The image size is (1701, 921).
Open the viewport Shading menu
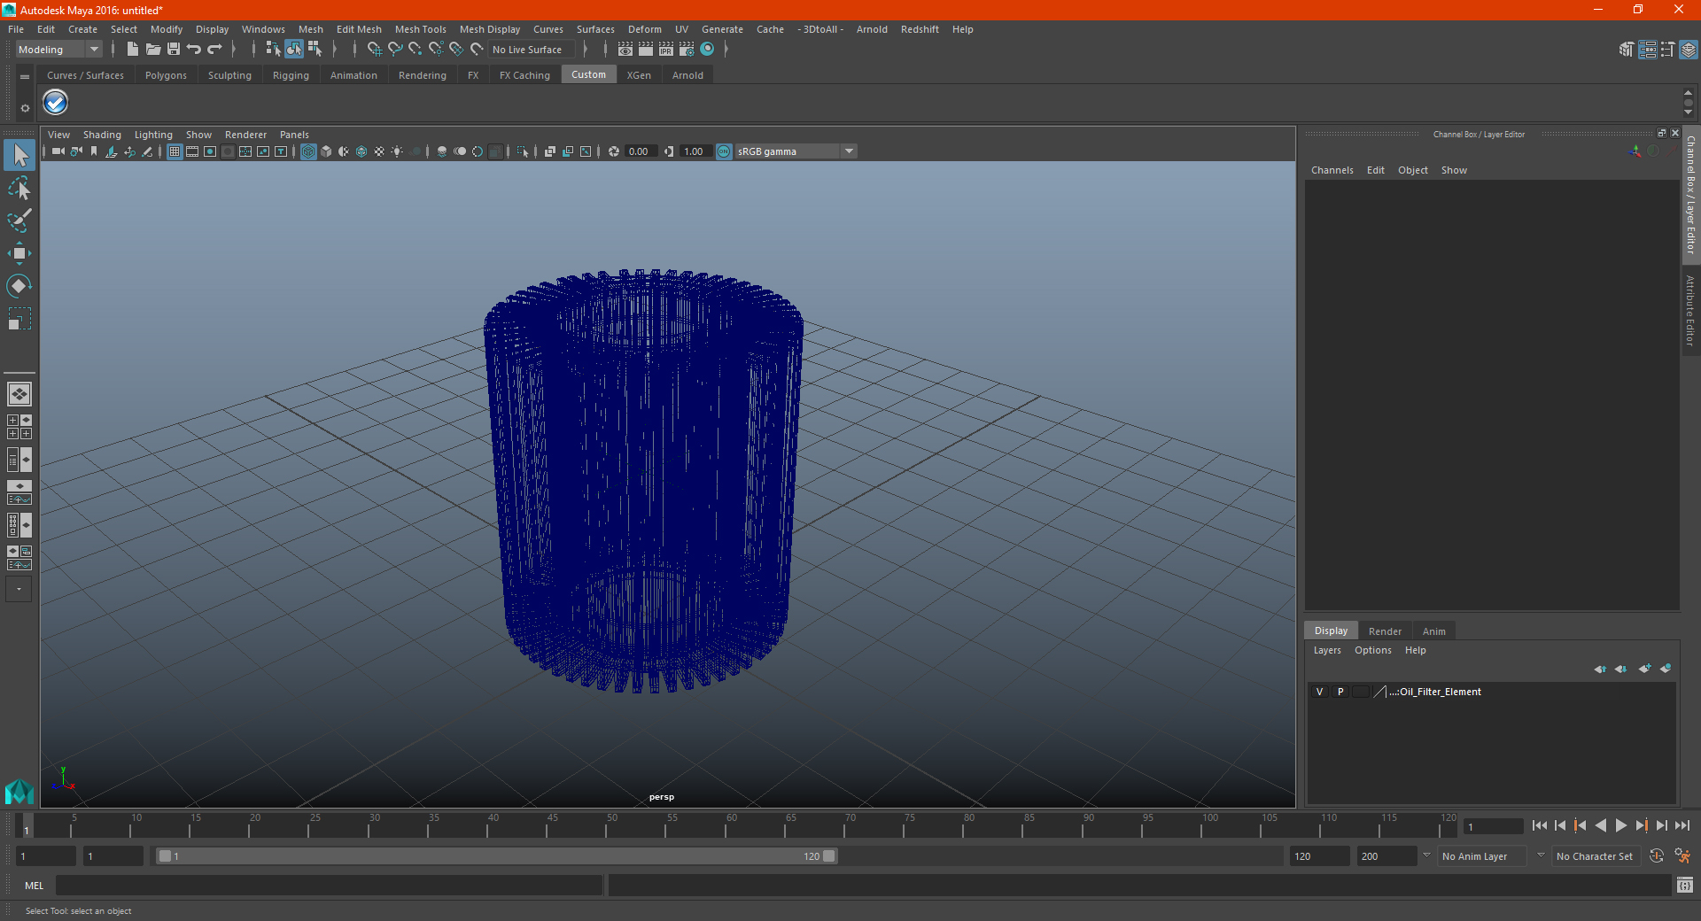pyautogui.click(x=102, y=135)
